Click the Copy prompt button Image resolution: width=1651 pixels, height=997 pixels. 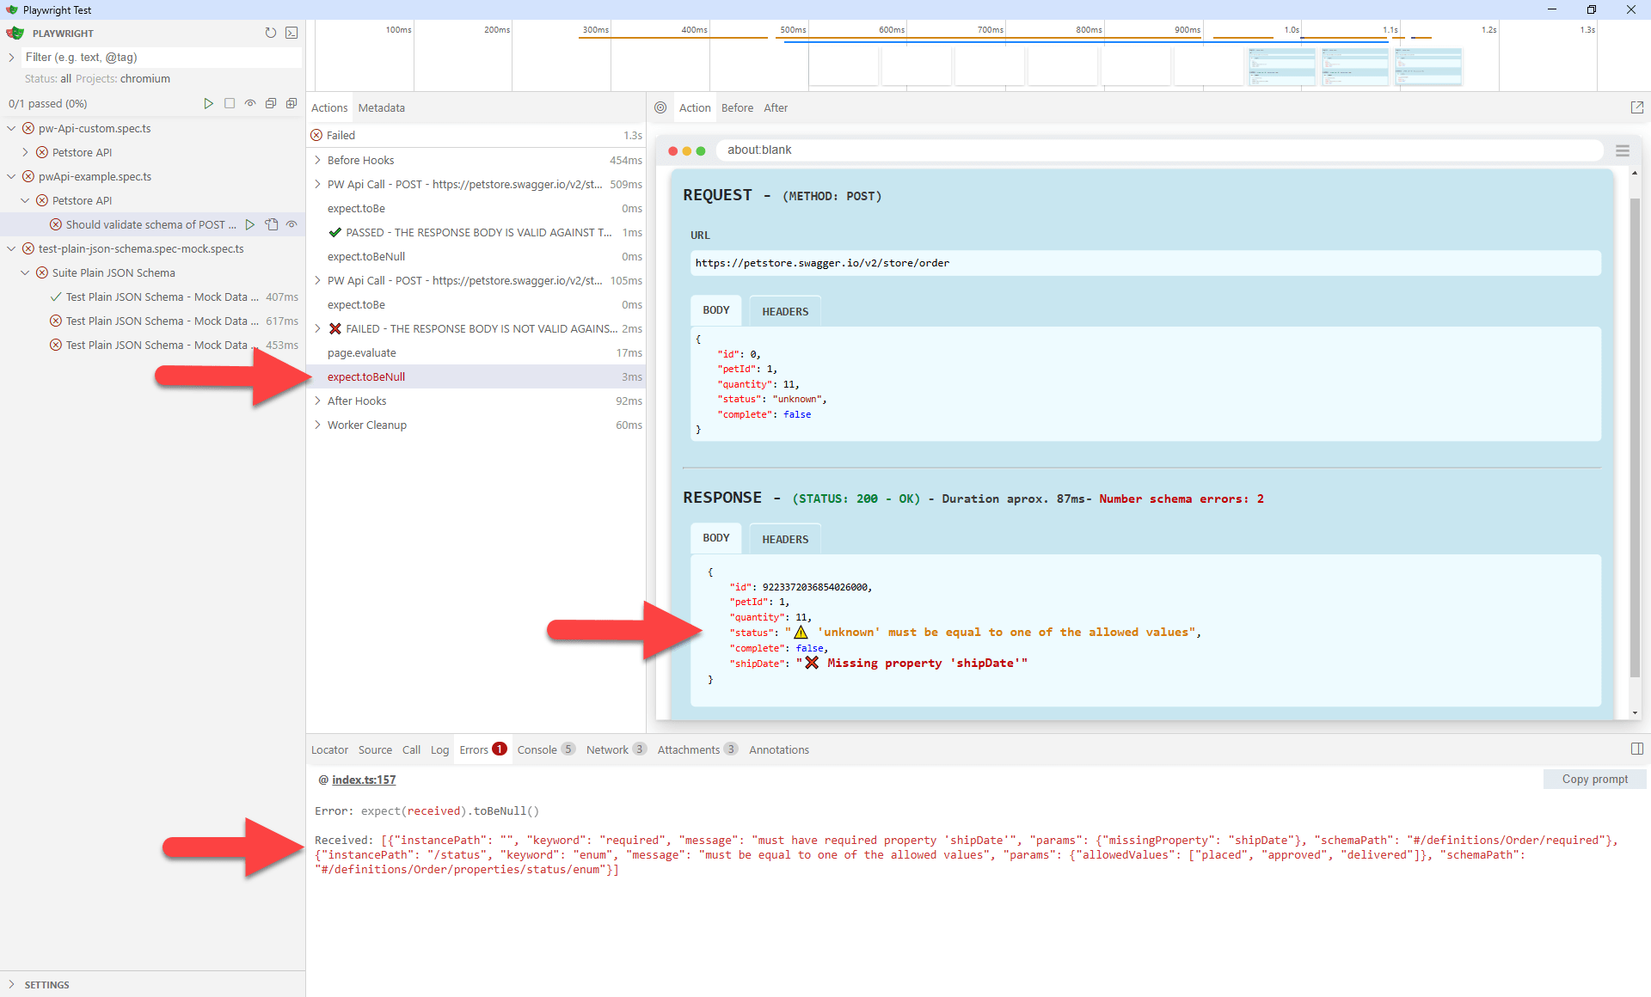1593,779
